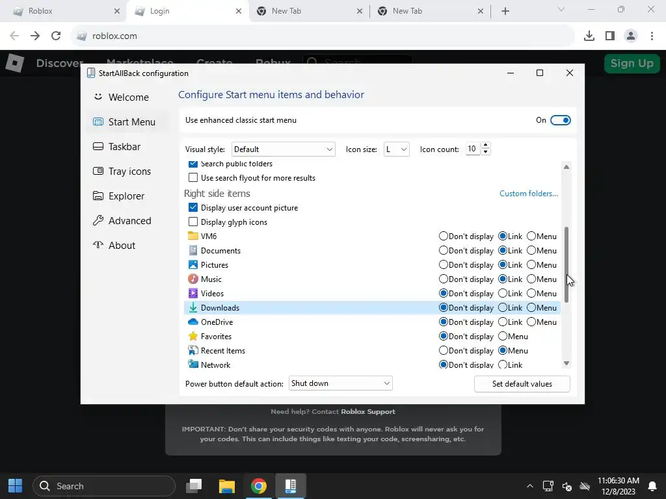
Task: Set Documents to Menu
Action: pos(531,250)
